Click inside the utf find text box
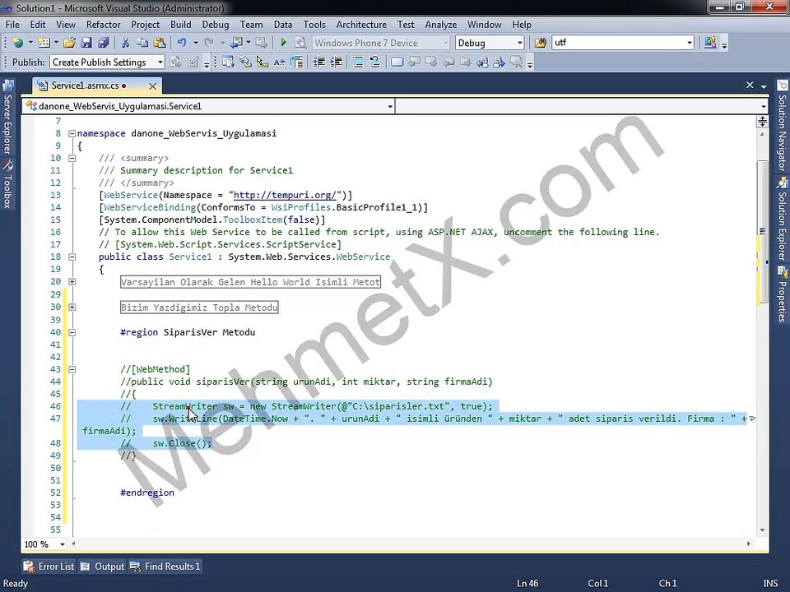The width and height of the screenshot is (790, 592). click(x=618, y=43)
